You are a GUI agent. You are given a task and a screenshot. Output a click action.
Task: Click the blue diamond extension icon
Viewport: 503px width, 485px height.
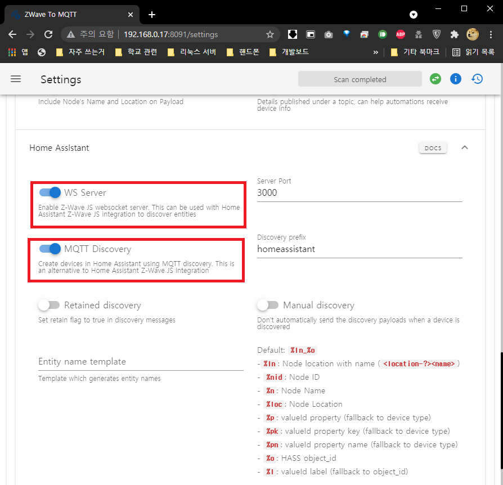[347, 34]
